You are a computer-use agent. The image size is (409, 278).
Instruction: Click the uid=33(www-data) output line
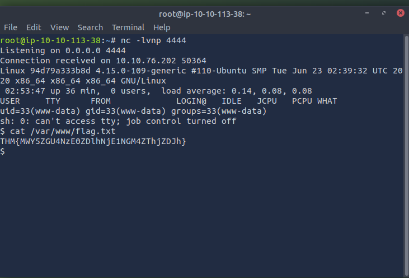click(133, 111)
